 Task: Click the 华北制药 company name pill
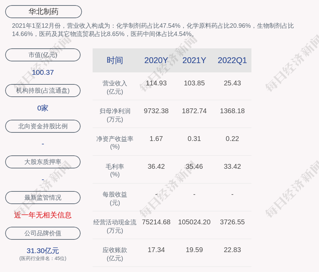point(44,12)
